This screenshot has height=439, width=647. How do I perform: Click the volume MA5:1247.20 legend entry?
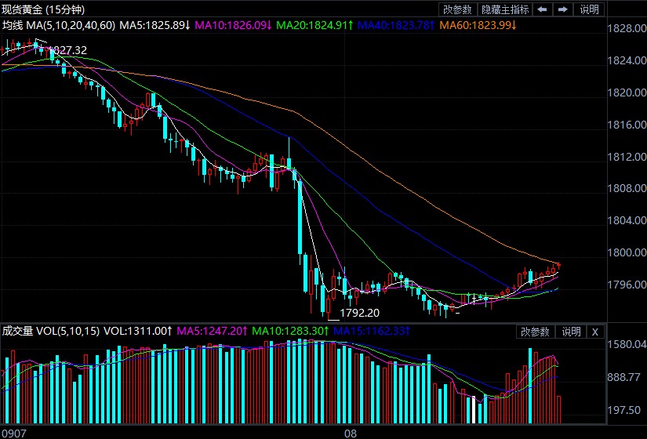(213, 332)
